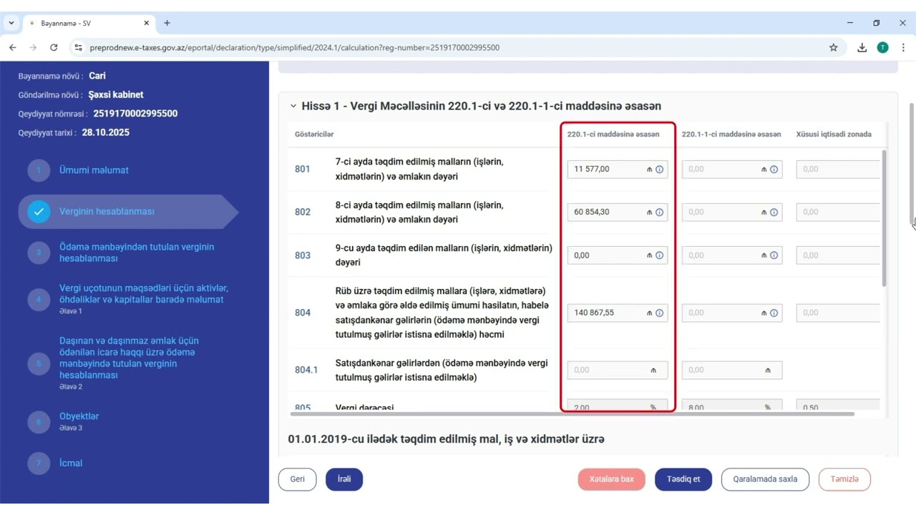Click the Təmizlə button
The height and width of the screenshot is (515, 916).
pos(844,479)
